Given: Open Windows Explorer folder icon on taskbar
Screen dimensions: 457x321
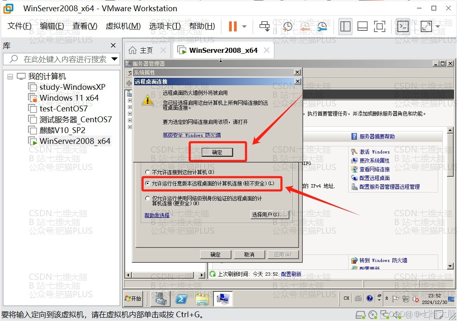Looking at the screenshot, I should pos(202,299).
